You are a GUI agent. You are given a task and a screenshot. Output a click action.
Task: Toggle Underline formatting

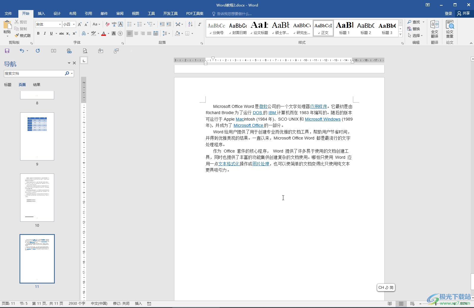pyautogui.click(x=51, y=33)
